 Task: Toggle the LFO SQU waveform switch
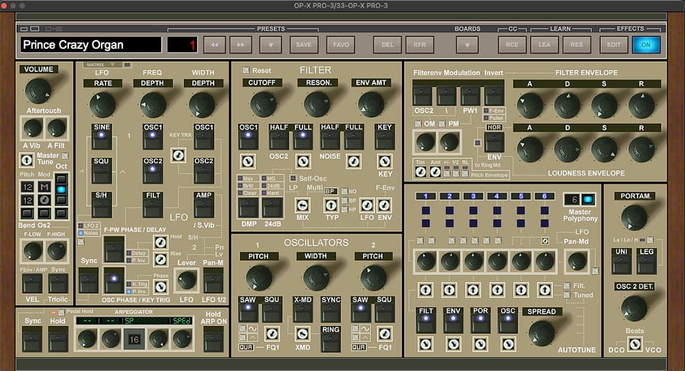pyautogui.click(x=102, y=171)
